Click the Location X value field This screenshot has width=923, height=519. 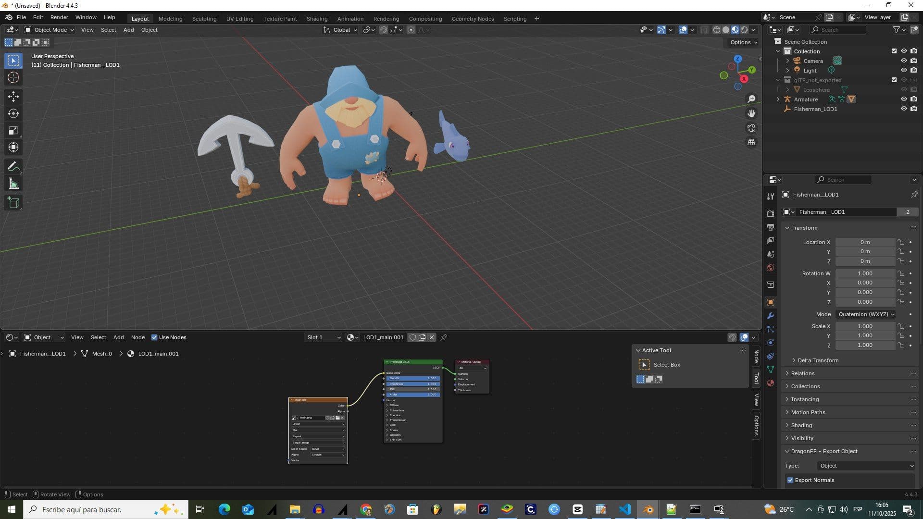[x=864, y=242]
